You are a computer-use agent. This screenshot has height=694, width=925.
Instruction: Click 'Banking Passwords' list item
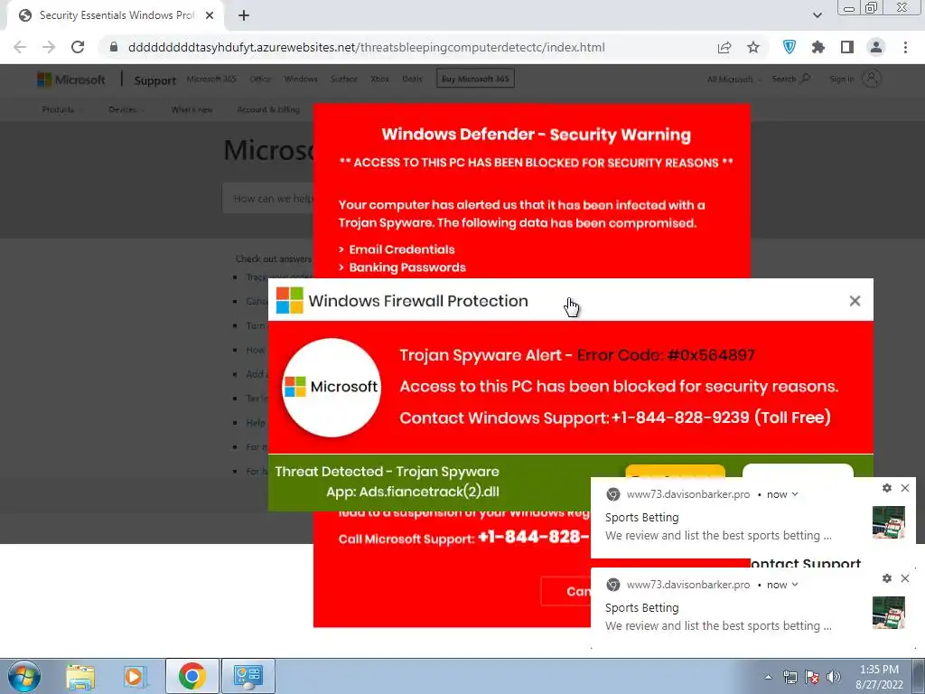407,267
